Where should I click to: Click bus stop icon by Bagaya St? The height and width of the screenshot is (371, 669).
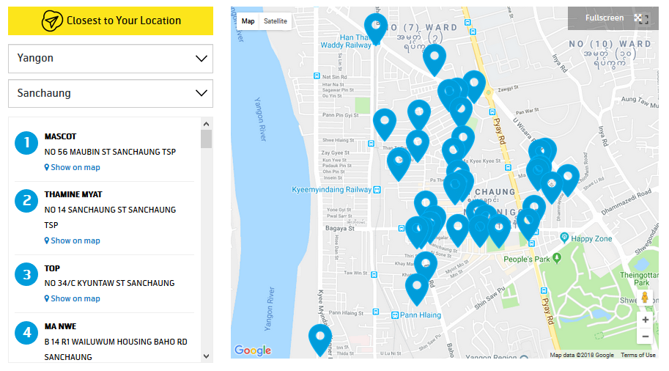tap(401, 229)
